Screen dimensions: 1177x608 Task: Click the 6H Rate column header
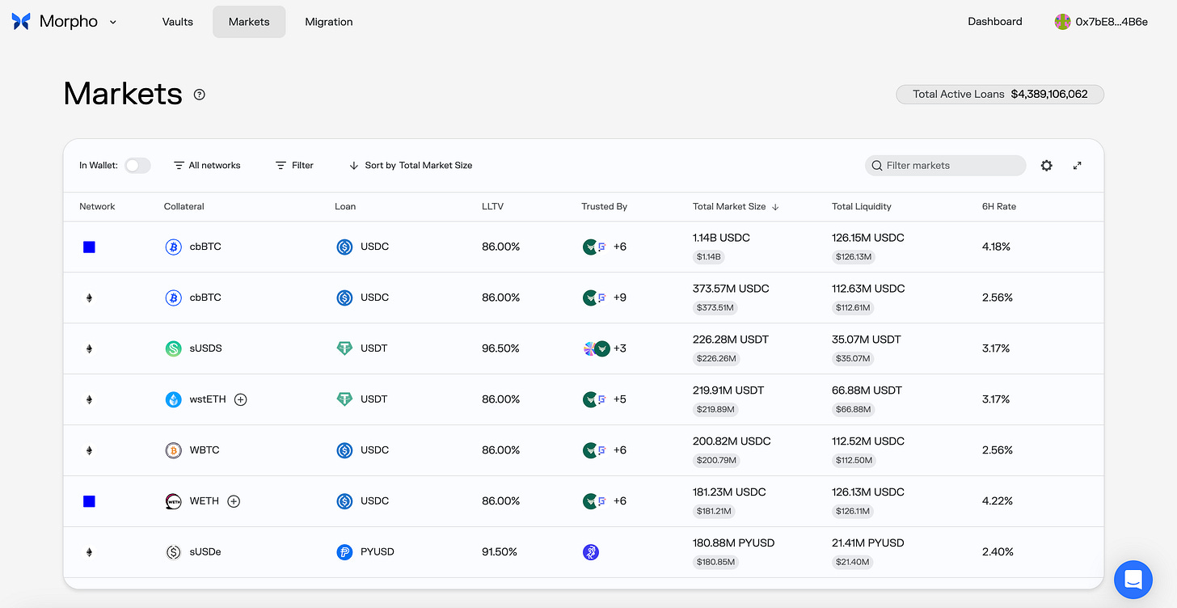click(999, 206)
